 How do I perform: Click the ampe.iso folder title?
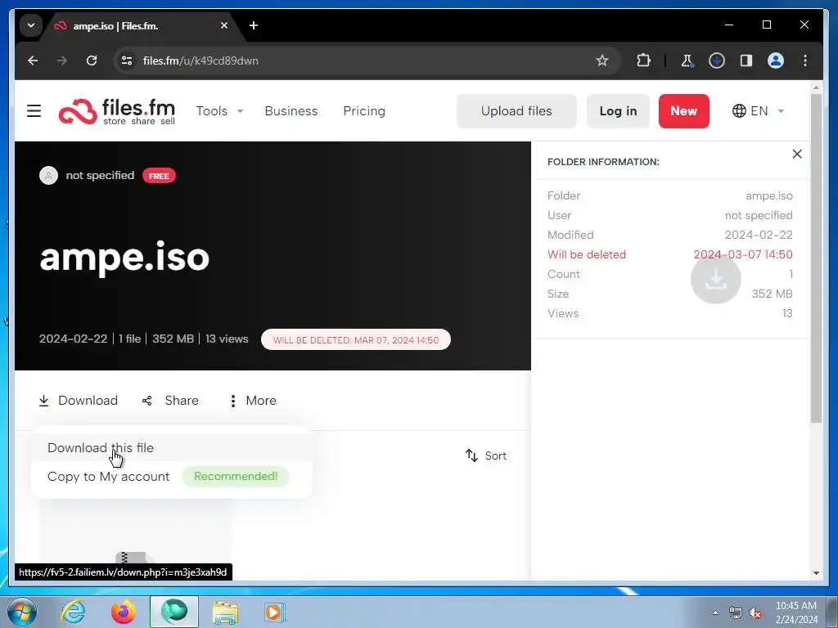[x=124, y=258]
